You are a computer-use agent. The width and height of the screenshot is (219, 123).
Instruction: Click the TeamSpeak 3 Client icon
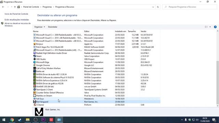tap(35, 90)
